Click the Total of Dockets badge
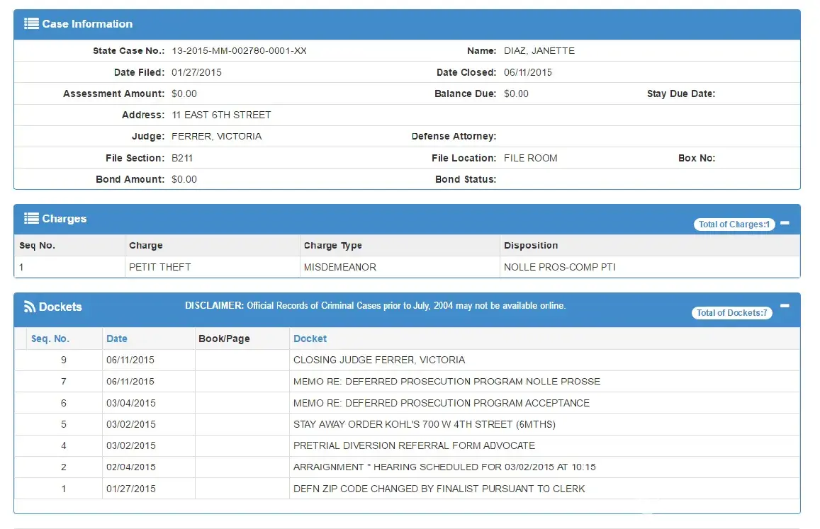Screen dimensions: 820x529 tap(732, 313)
